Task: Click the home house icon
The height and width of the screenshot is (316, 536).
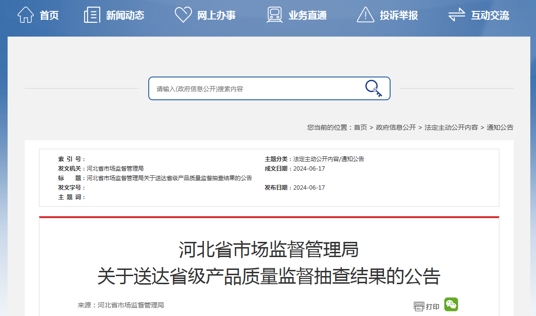Action: 26,15
